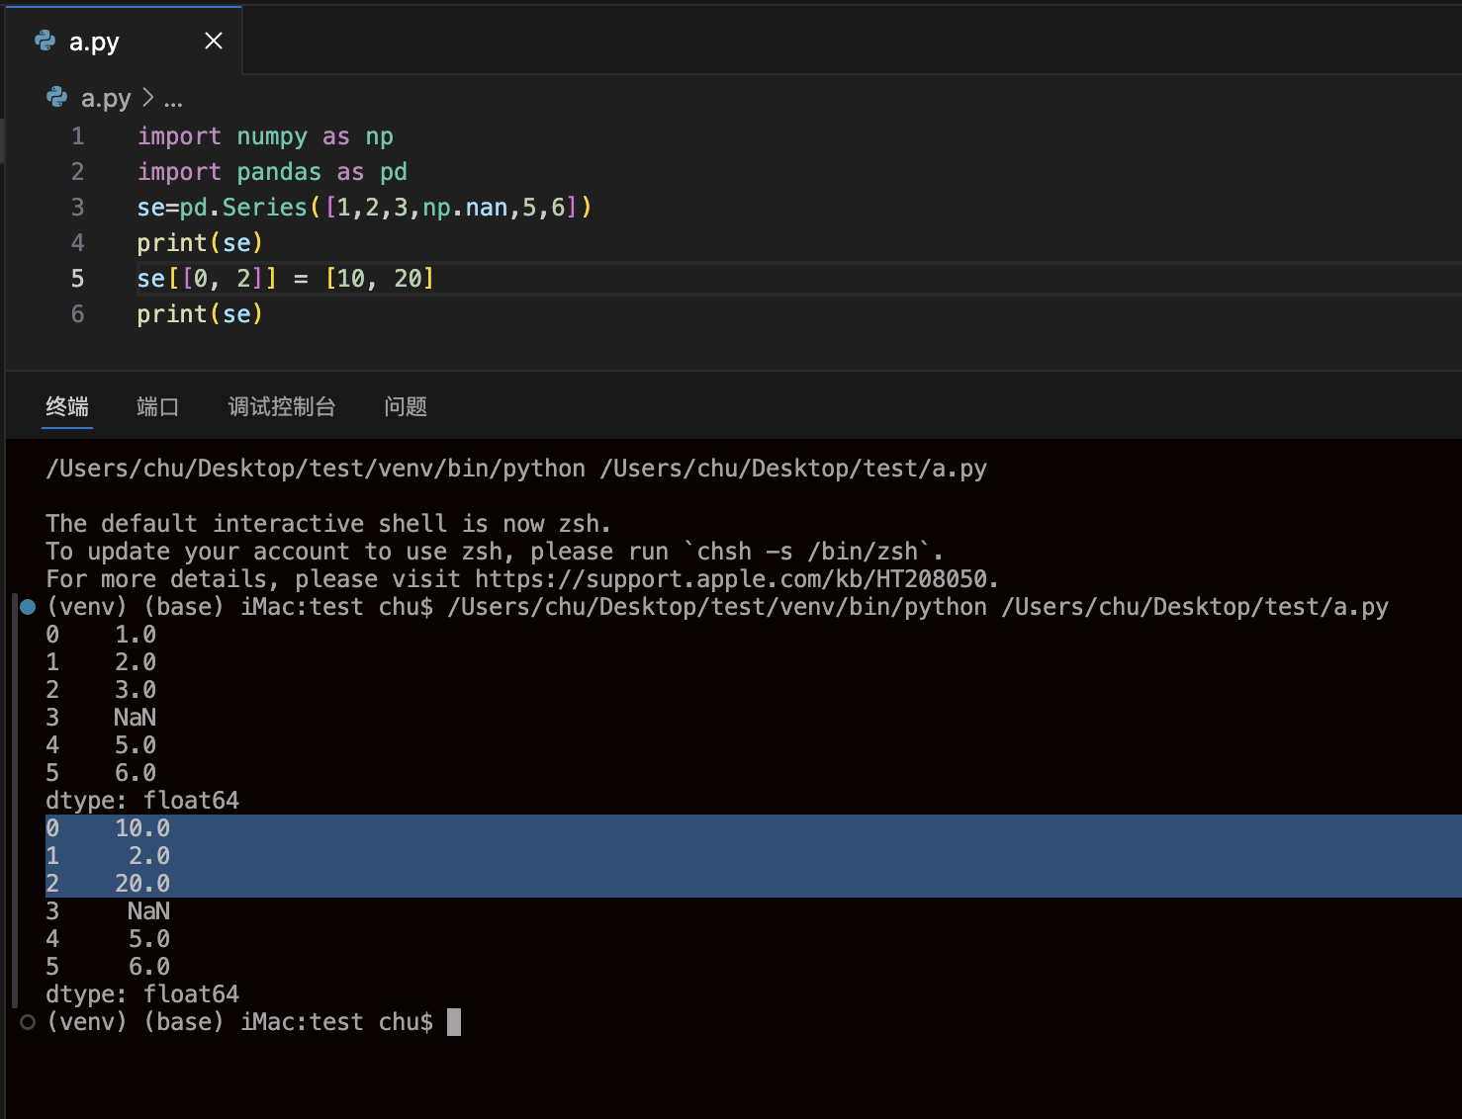Click the a.py path in the first terminal line
Viewport: 1462px width, 1119px height.
(x=792, y=469)
